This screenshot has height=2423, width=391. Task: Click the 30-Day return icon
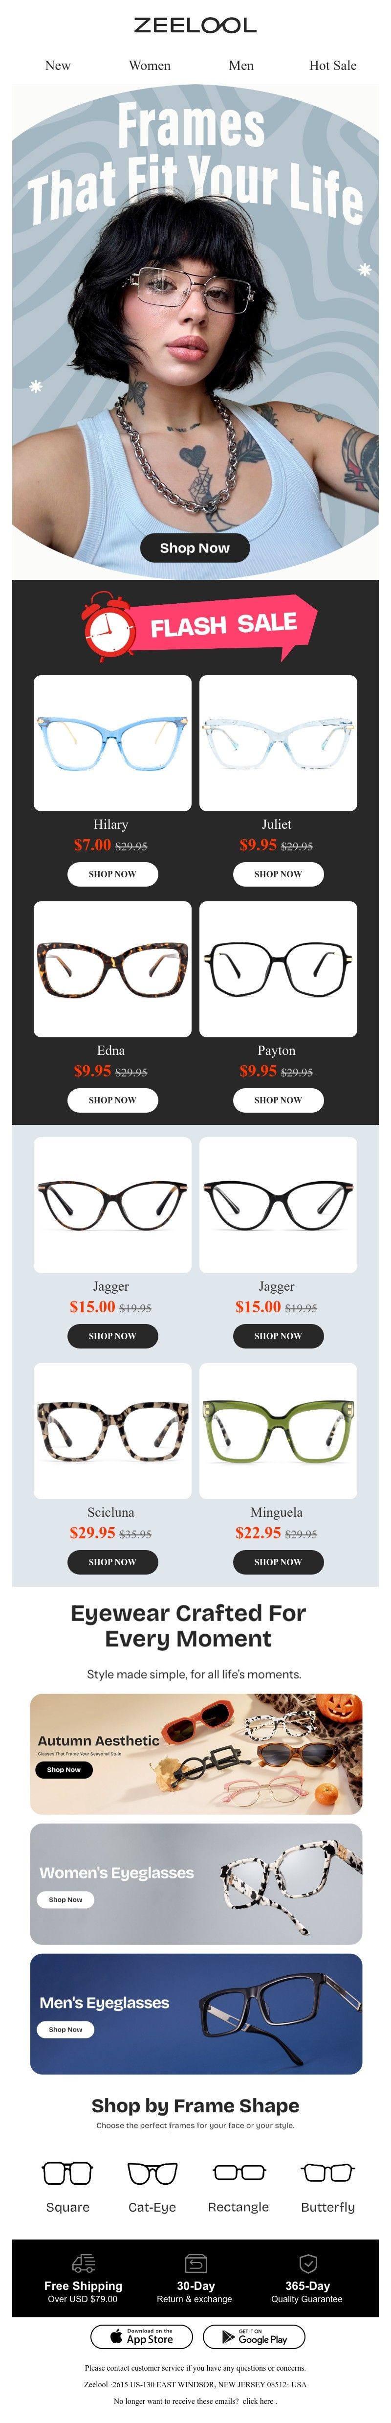[x=195, y=2262]
